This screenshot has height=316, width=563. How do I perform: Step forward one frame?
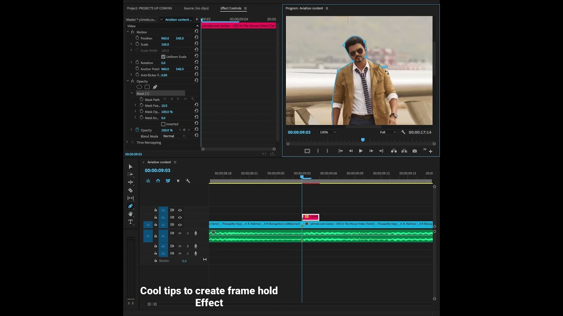click(371, 151)
